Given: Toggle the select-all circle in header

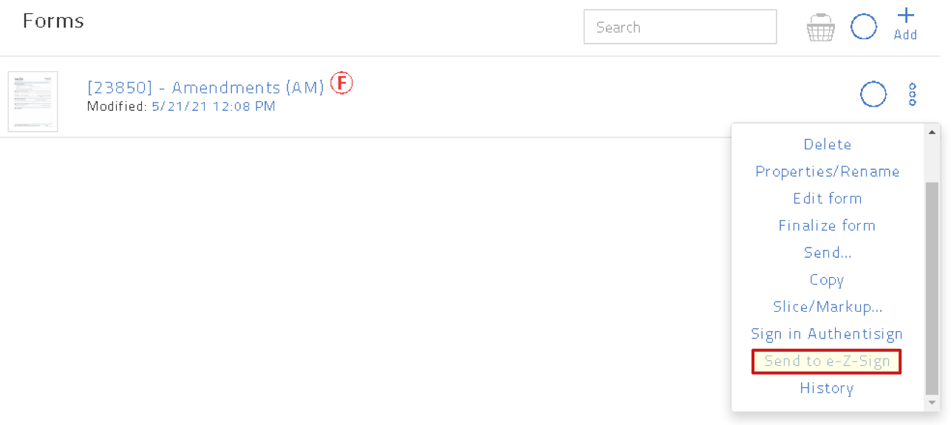Looking at the screenshot, I should [x=863, y=27].
